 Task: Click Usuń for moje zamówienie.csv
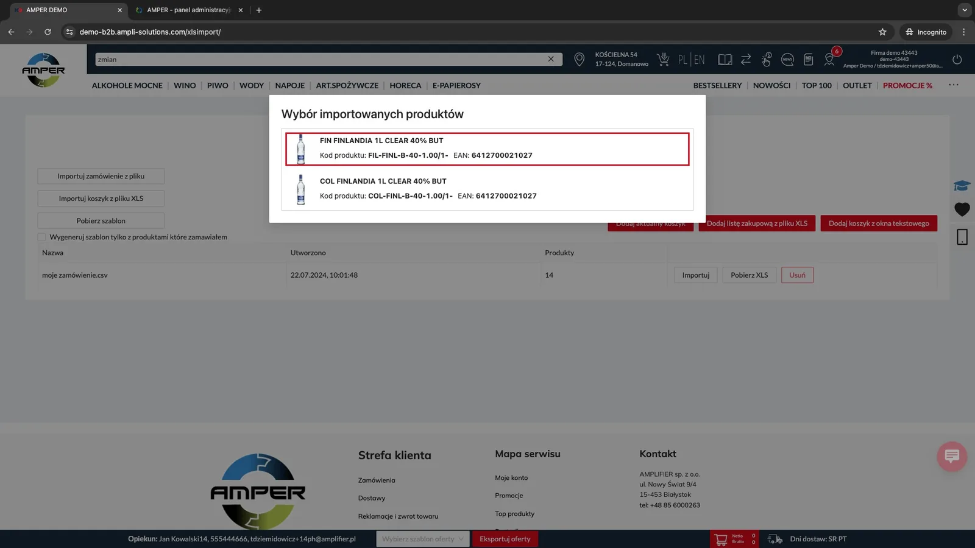(x=797, y=275)
